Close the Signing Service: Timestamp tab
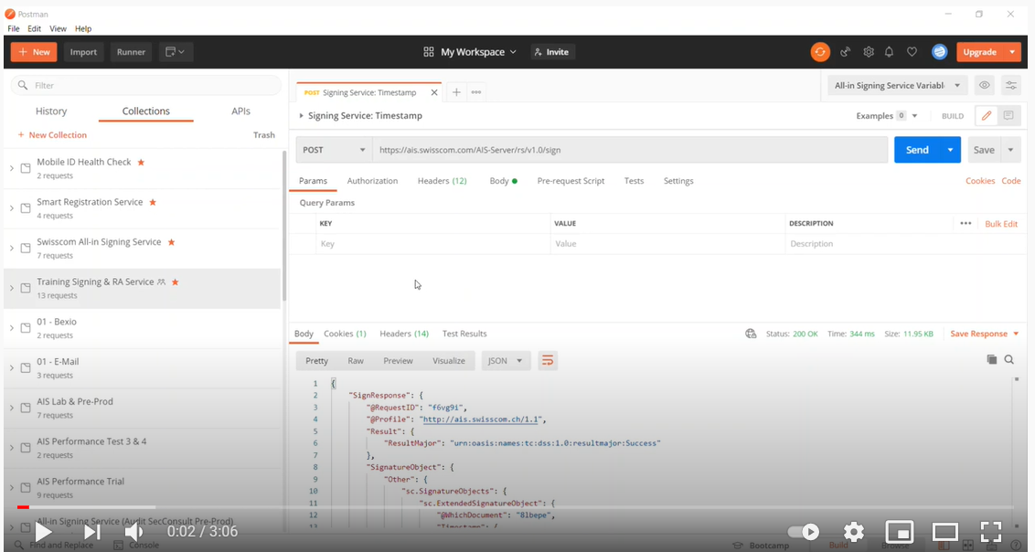Image resolution: width=1035 pixels, height=552 pixels. [433, 92]
